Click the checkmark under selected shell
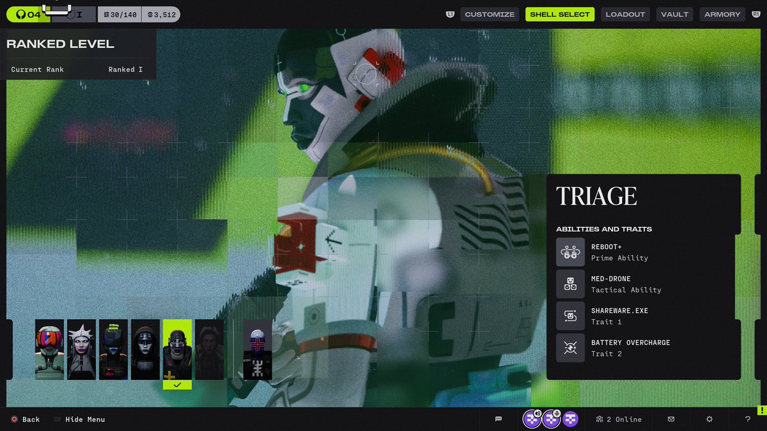The image size is (767, 431). click(177, 384)
